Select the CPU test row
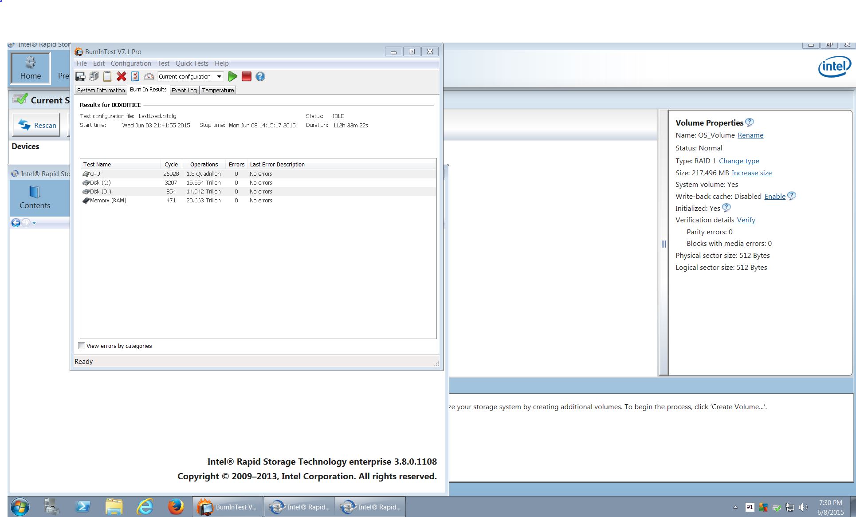Screen dimensions: 856x517 click(x=258, y=174)
